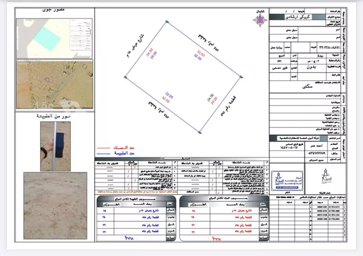Click the green corner marker at the plot's northern vertex
The image size is (363, 256).
pos(167,21)
